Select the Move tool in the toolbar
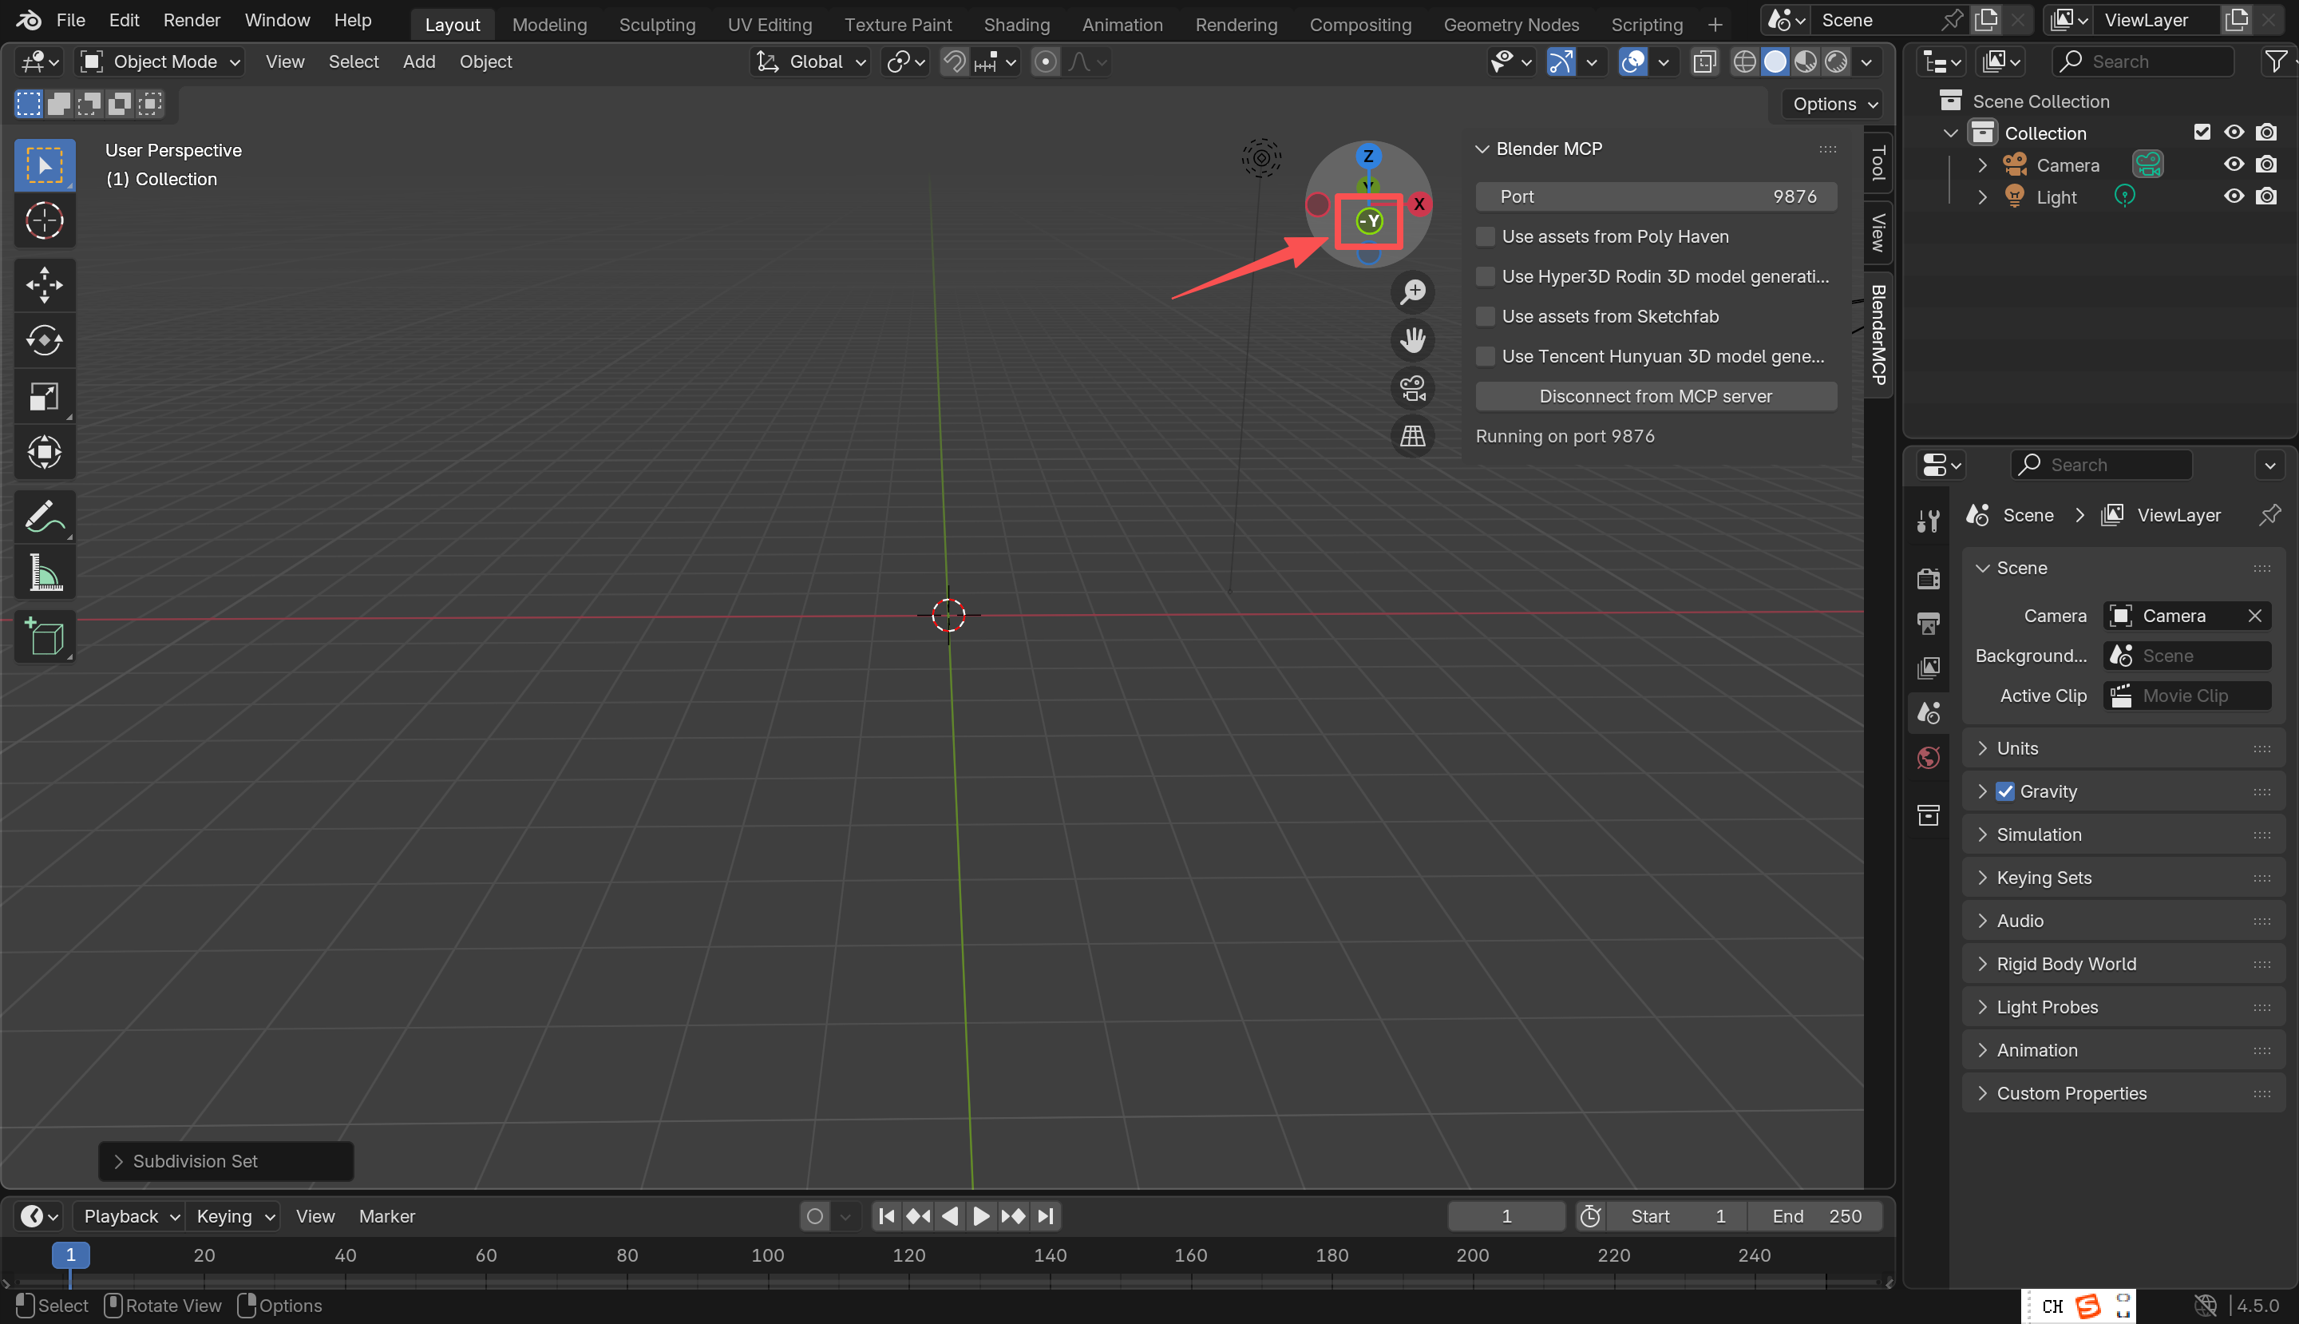Viewport: 2299px width, 1324px height. [x=45, y=283]
